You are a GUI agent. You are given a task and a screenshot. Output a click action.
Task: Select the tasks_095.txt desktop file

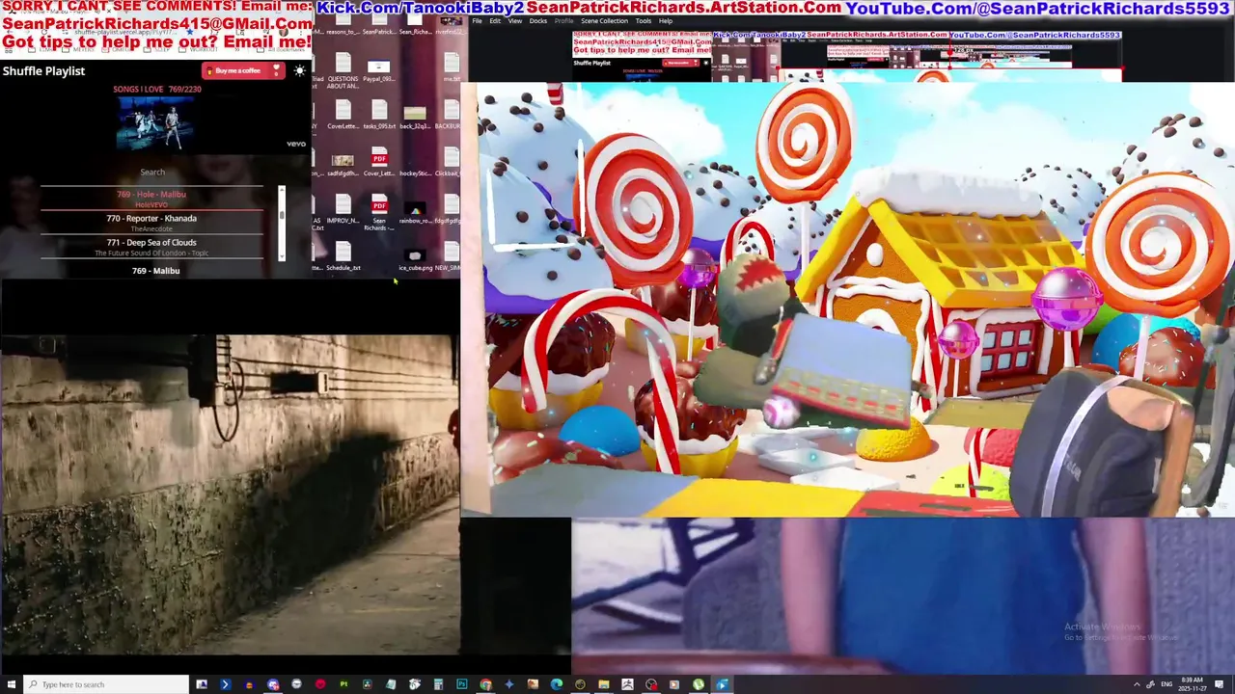click(x=379, y=113)
